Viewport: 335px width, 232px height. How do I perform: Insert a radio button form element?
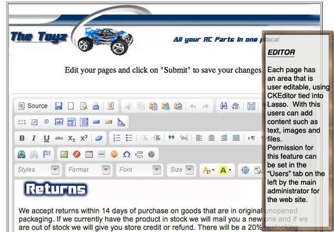(x=46, y=122)
